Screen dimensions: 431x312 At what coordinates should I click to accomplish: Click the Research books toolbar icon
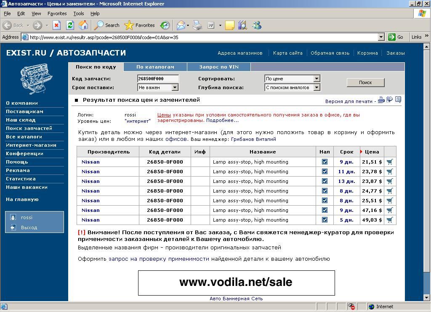coord(243,25)
